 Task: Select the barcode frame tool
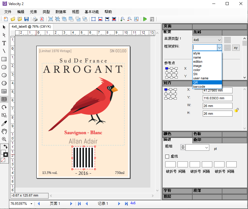(x=4, y=99)
